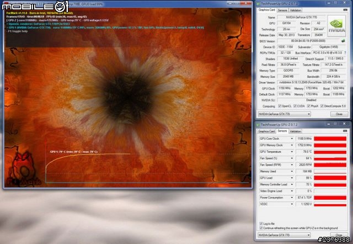Screen dimensions: 353x244
Task: Click the Power Consumption reading '87.4 % TDP'
Action: coord(304,198)
